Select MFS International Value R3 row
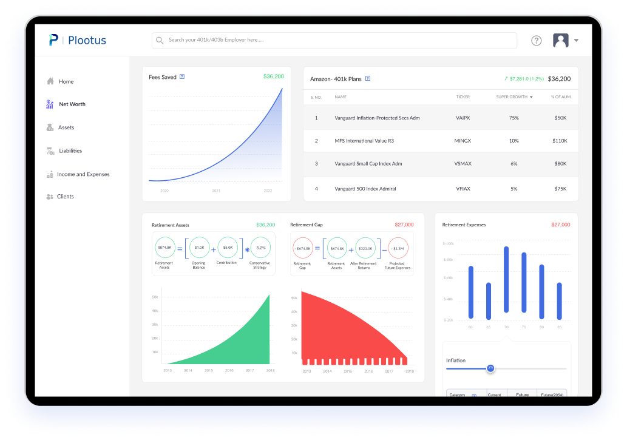The image size is (627, 440). pyautogui.click(x=441, y=141)
